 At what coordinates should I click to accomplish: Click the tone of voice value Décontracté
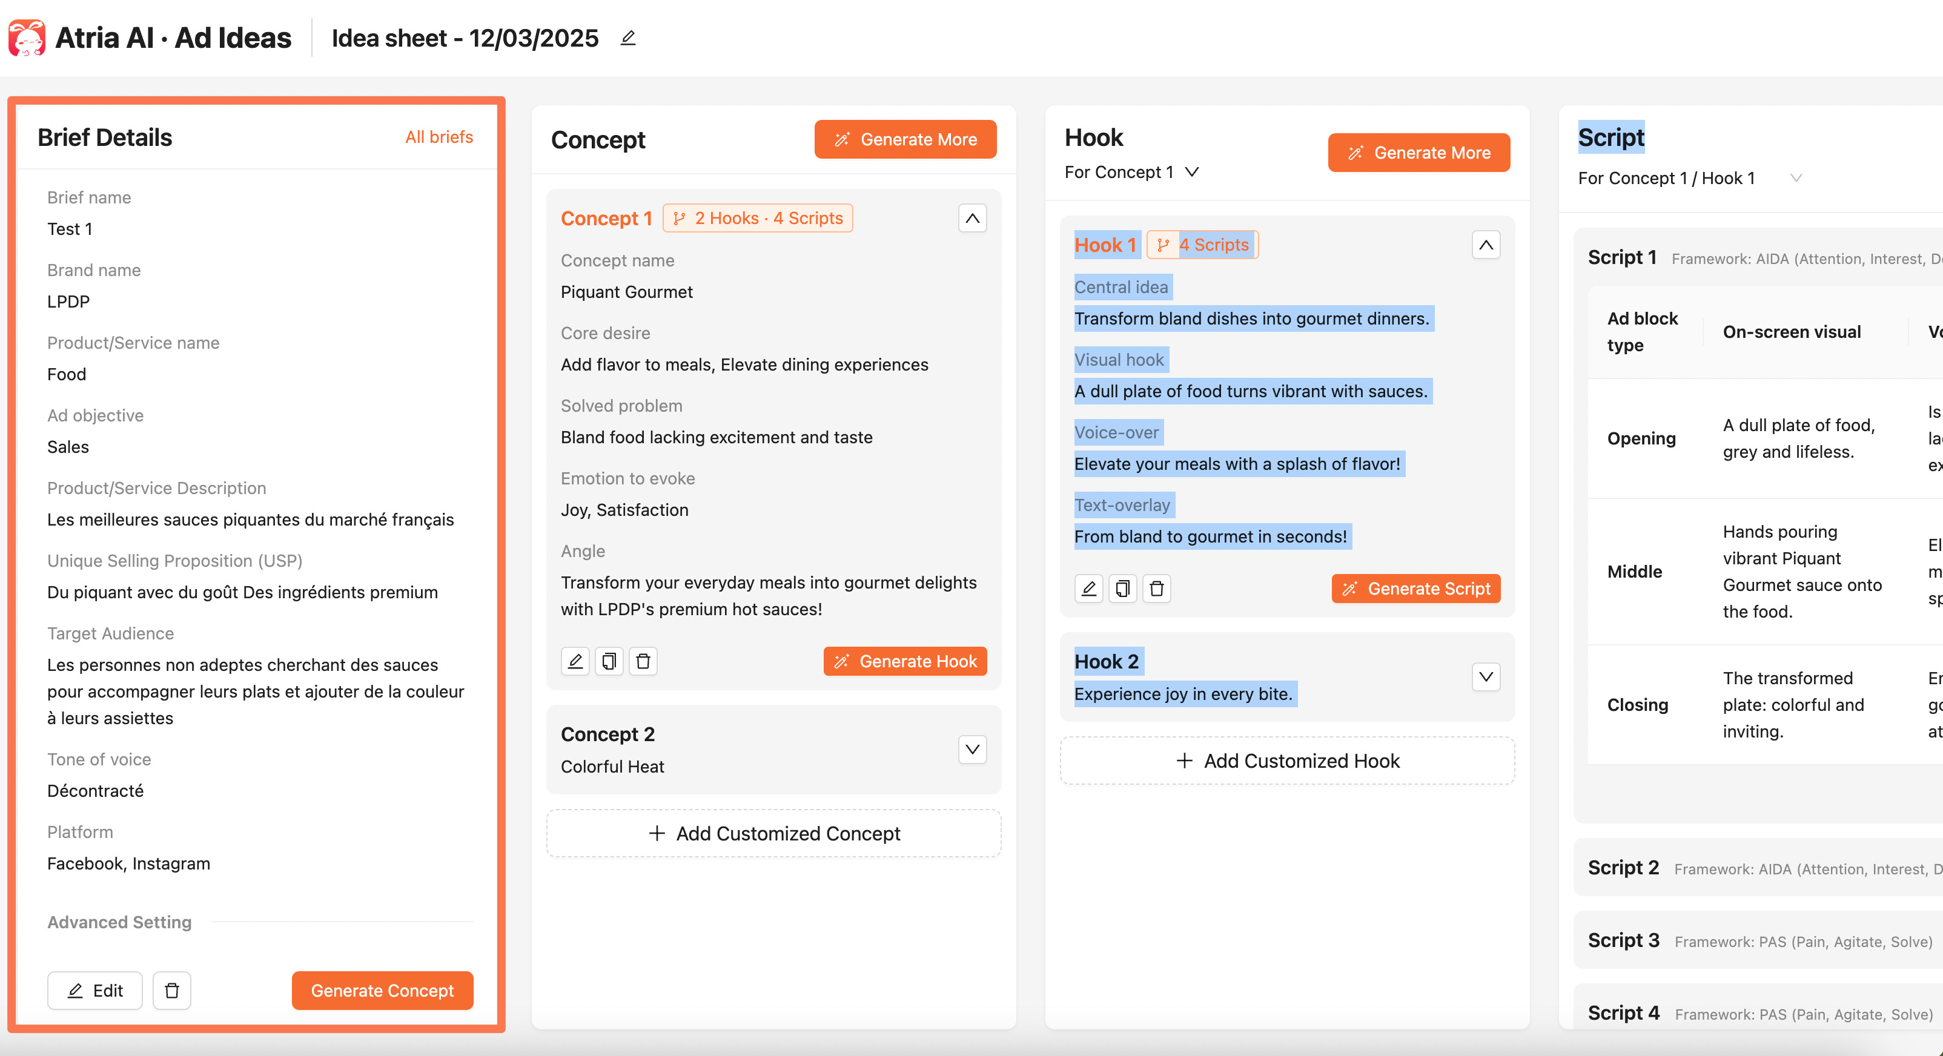(96, 791)
